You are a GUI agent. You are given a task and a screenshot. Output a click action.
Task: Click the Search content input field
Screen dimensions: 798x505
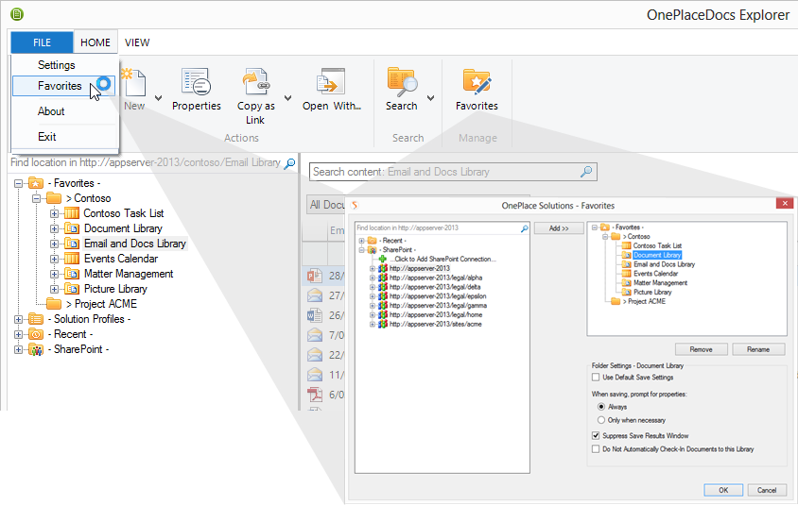tap(444, 172)
